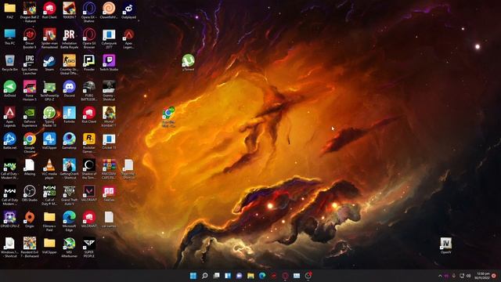Select the Cricket 19 desktop icon
The width and height of the screenshot is (501, 282).
pos(109,141)
